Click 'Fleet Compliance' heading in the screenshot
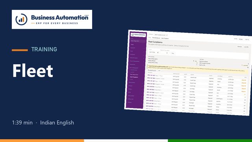Viewport: 252px width, 142px height. (x=155, y=42)
